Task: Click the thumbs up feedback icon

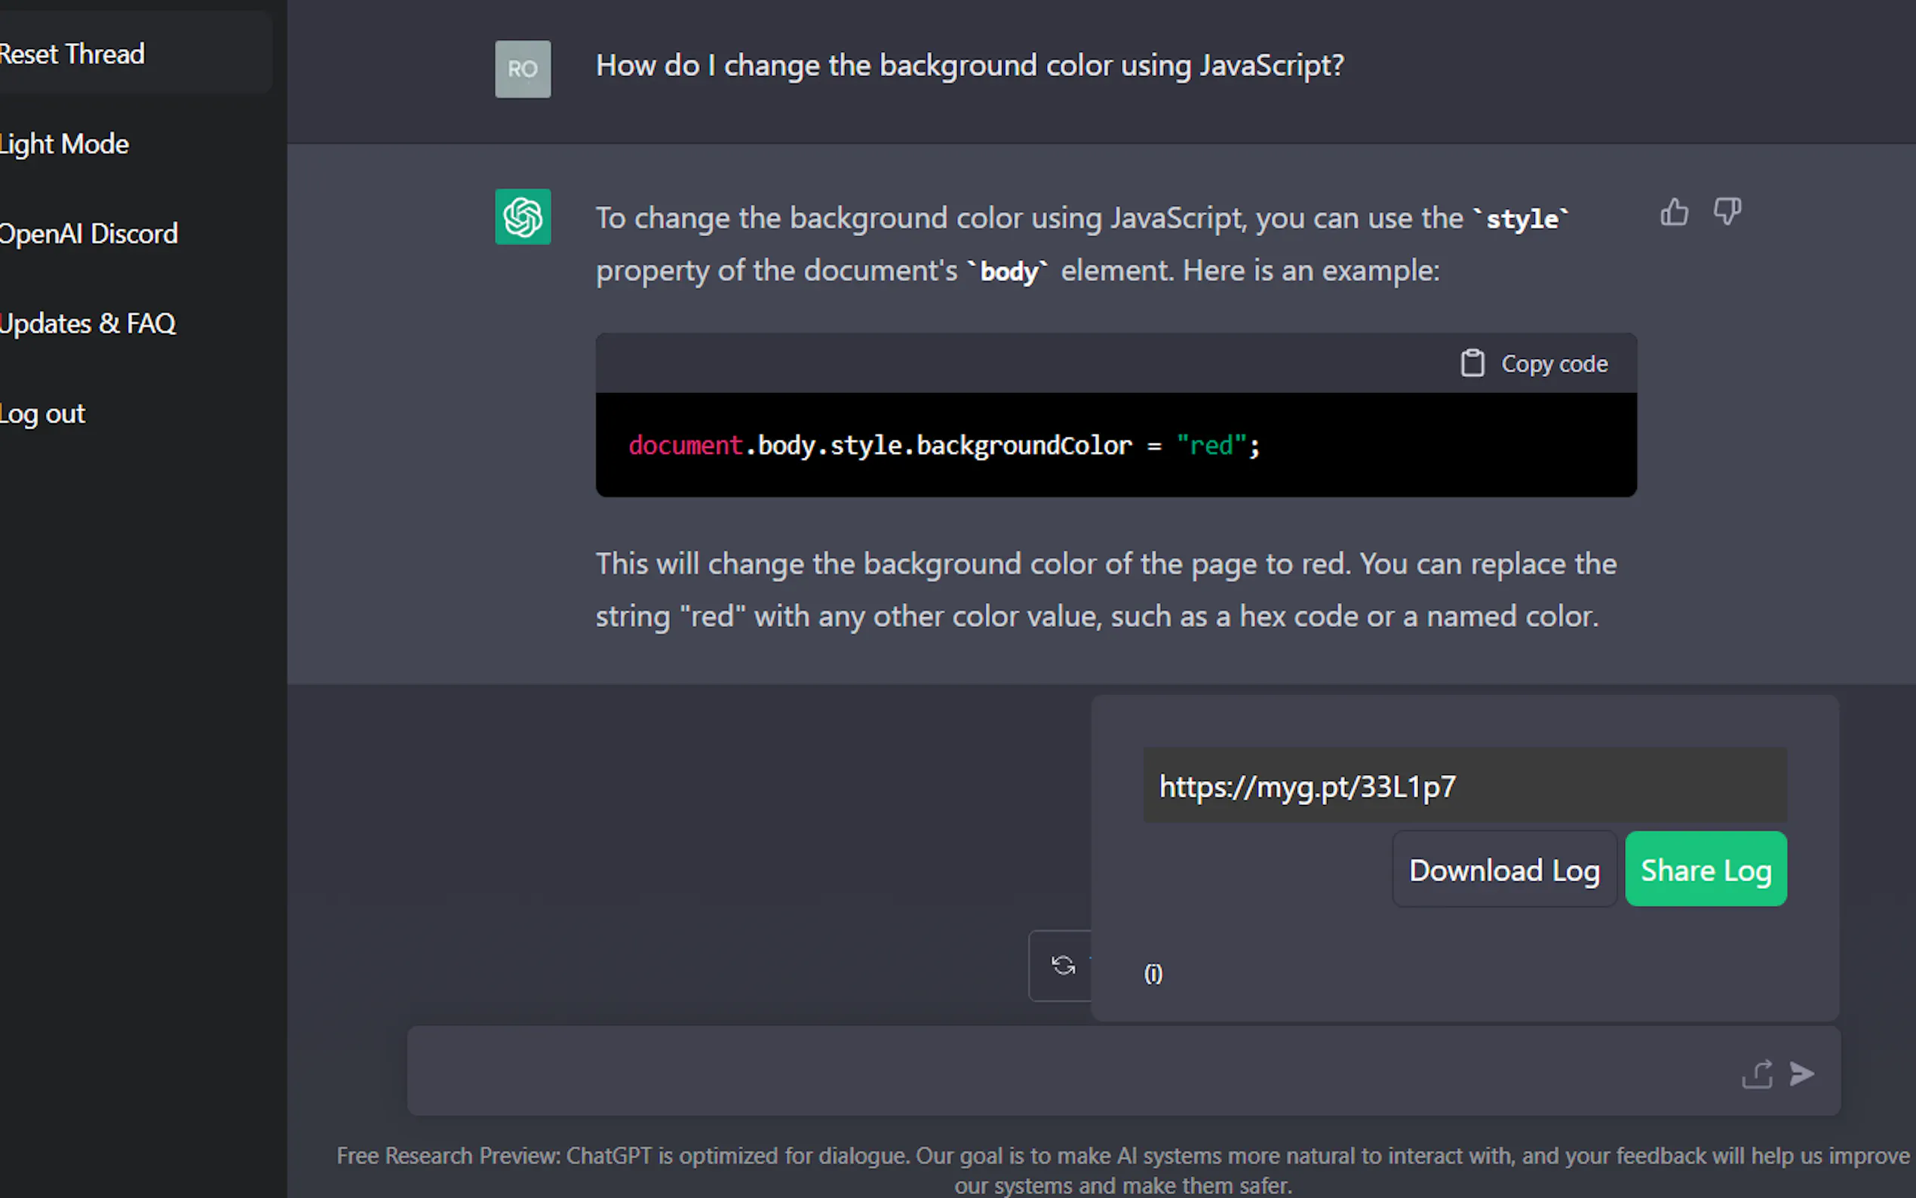Action: 1674,212
